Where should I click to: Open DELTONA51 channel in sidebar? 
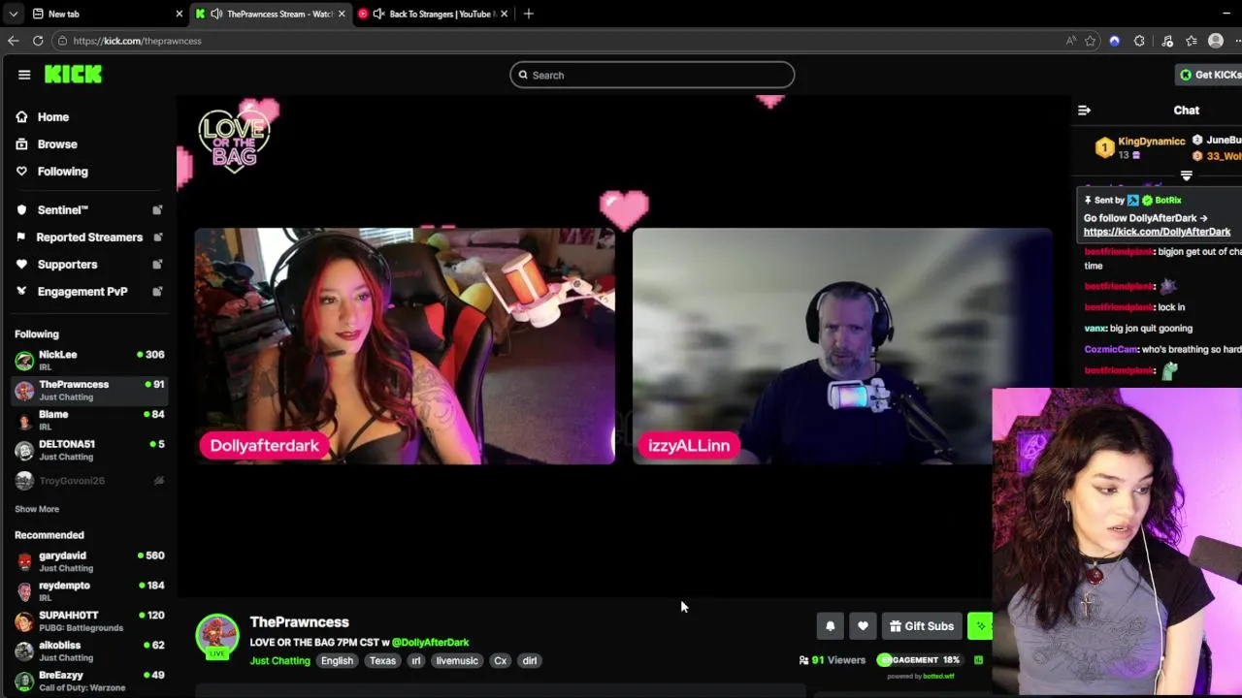click(x=89, y=451)
